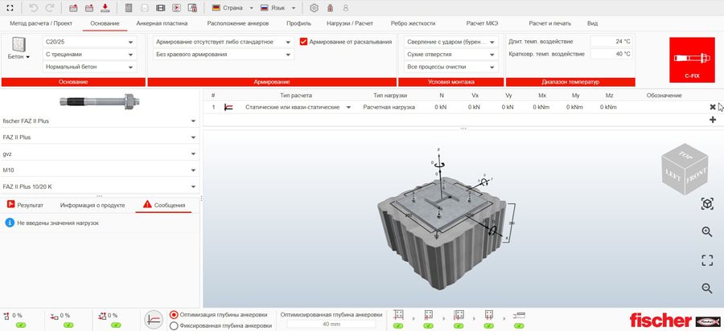The height and width of the screenshot is (331, 724).
Task: Select 'Фиксированная глубина анкеровки' radio button
Action: pyautogui.click(x=175, y=325)
